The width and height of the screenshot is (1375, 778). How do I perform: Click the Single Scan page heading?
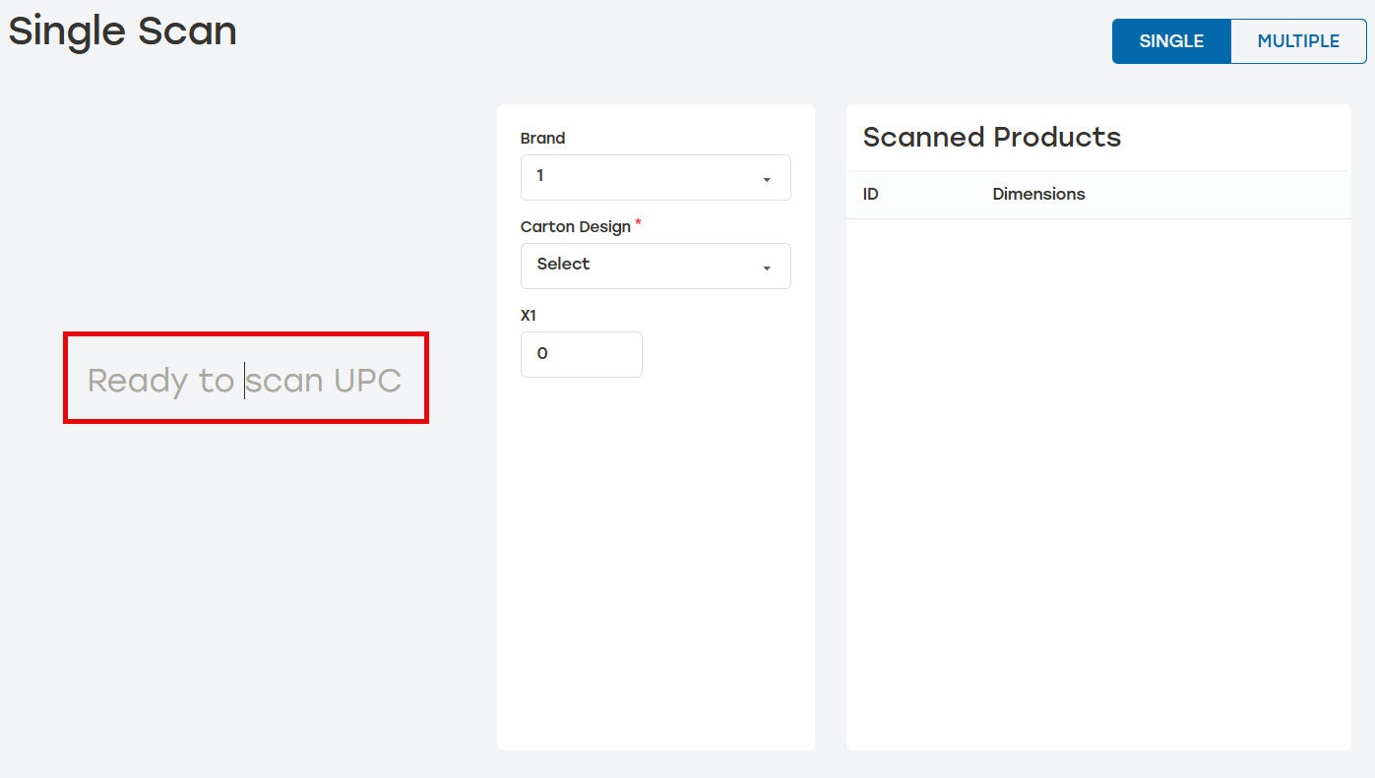pos(123,31)
